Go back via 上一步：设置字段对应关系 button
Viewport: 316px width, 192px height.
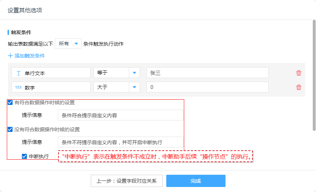tap(126, 181)
